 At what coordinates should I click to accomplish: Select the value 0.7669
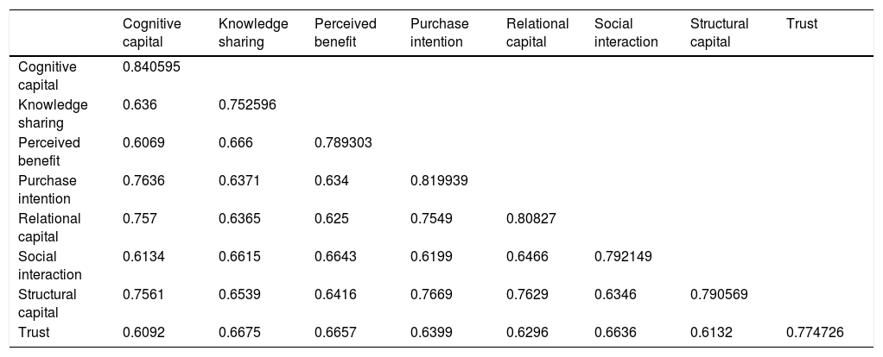point(429,295)
